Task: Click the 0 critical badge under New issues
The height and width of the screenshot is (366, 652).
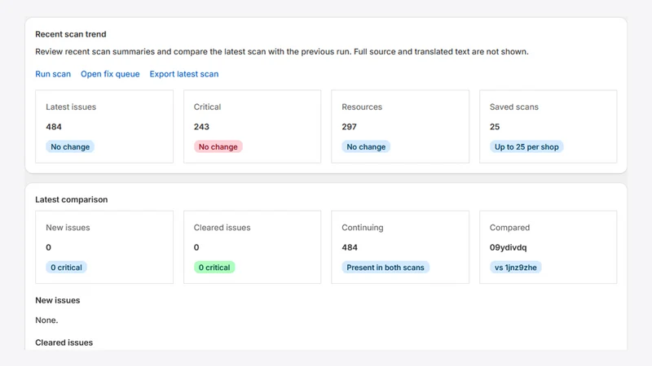Action: tap(66, 268)
